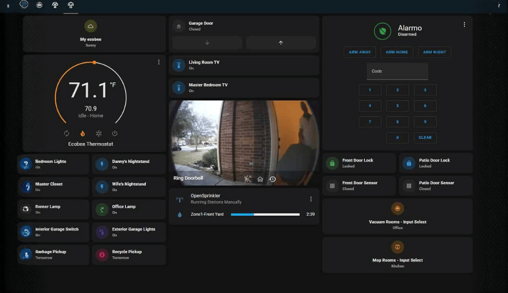Tap keypad digit 9

425,122
